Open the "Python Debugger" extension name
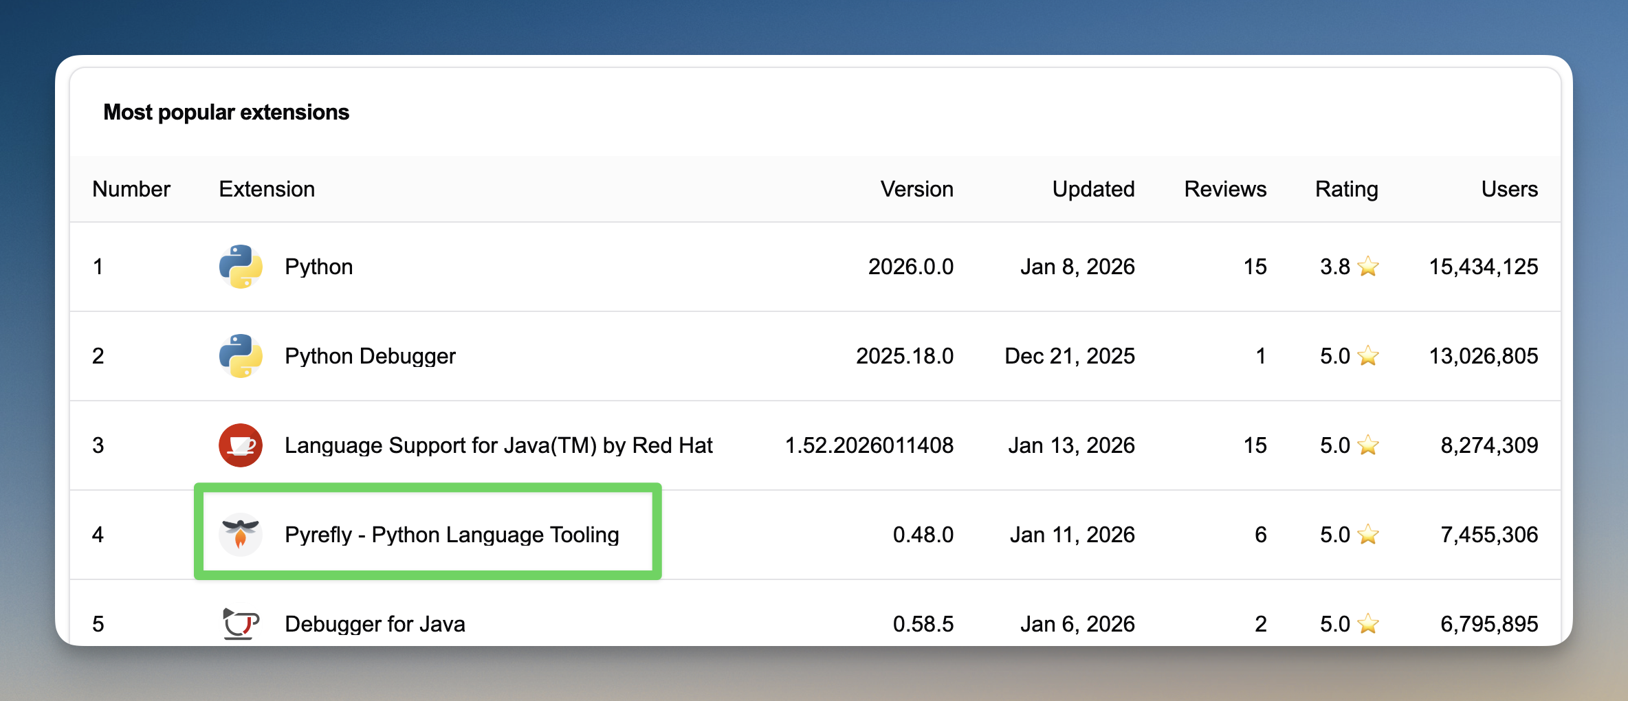1628x701 pixels. 371,356
